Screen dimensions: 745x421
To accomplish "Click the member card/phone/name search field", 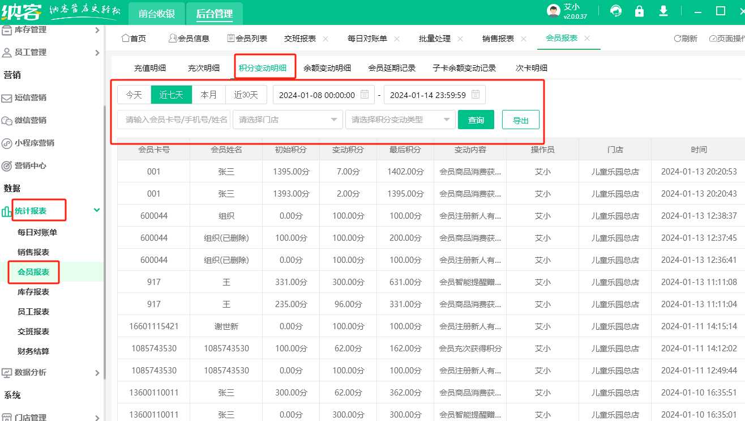I will [174, 120].
